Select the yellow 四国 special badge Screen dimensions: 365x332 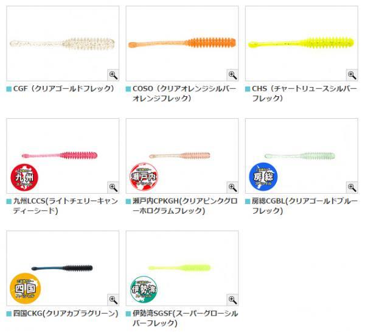25,288
